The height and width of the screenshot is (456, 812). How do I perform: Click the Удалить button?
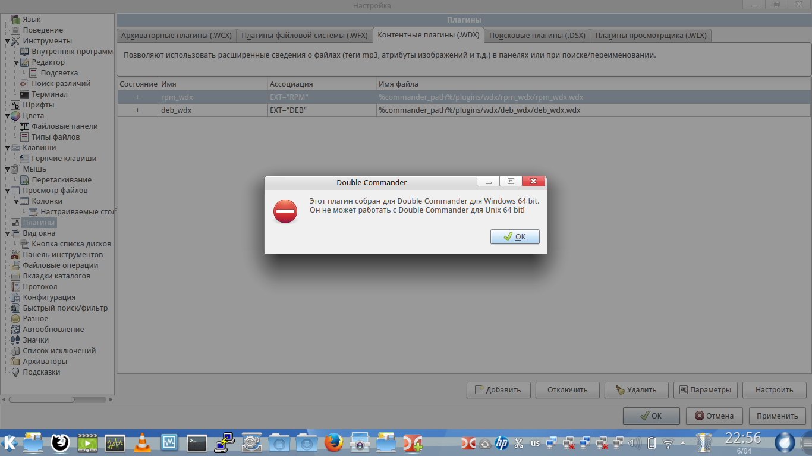pyautogui.click(x=637, y=390)
